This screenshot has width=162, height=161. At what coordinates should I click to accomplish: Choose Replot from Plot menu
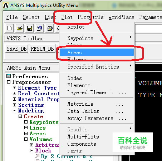[97, 27]
